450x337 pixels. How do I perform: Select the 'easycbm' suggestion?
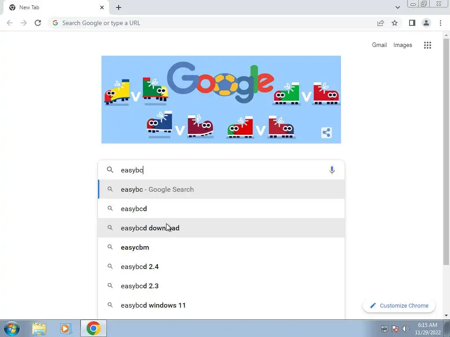point(221,247)
